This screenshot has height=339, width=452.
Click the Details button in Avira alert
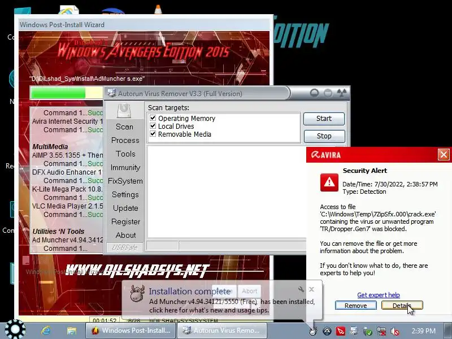tap(402, 306)
